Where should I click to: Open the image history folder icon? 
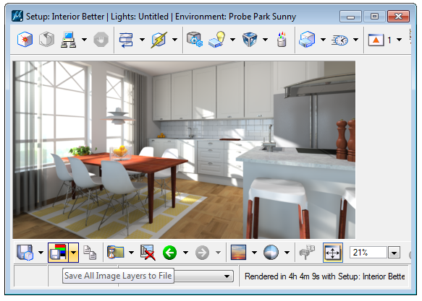coord(116,253)
